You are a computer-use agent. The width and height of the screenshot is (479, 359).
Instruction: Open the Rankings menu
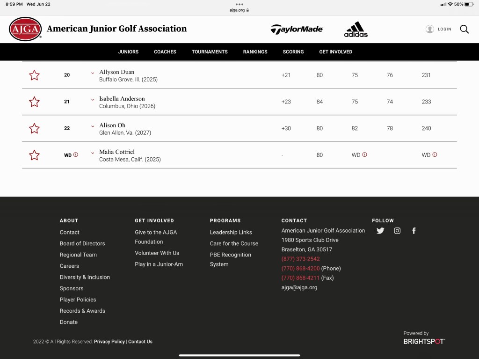pyautogui.click(x=255, y=52)
